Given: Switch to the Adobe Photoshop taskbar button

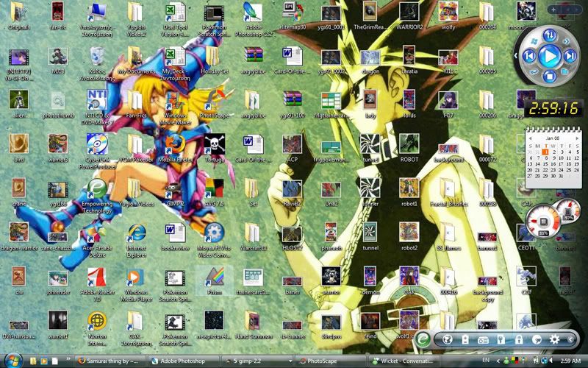Looking at the screenshot, I should point(183,361).
